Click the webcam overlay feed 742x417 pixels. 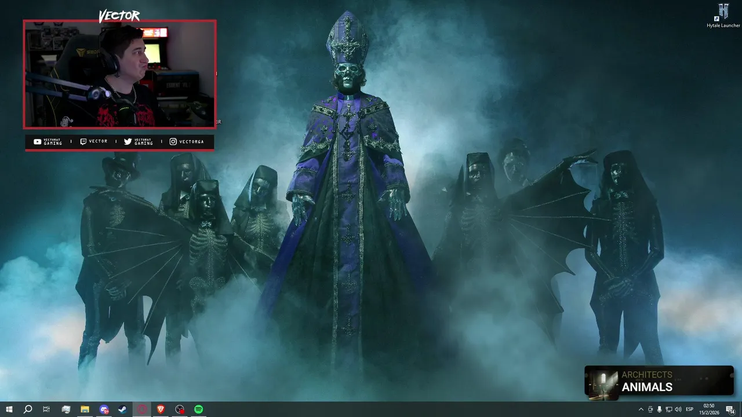coord(119,74)
